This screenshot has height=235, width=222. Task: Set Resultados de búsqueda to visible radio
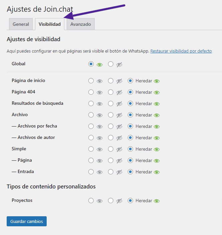(91, 103)
